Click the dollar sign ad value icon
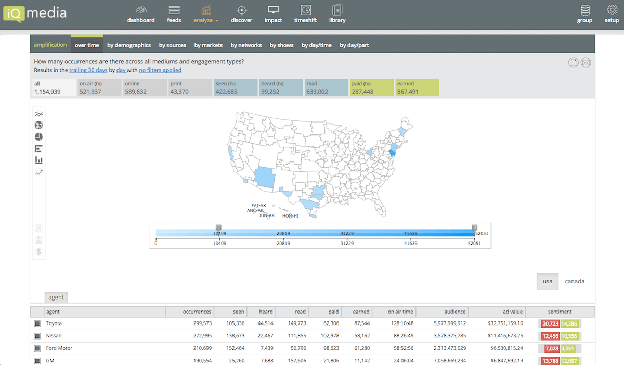Viewport: 624px width, 365px height. [38, 252]
